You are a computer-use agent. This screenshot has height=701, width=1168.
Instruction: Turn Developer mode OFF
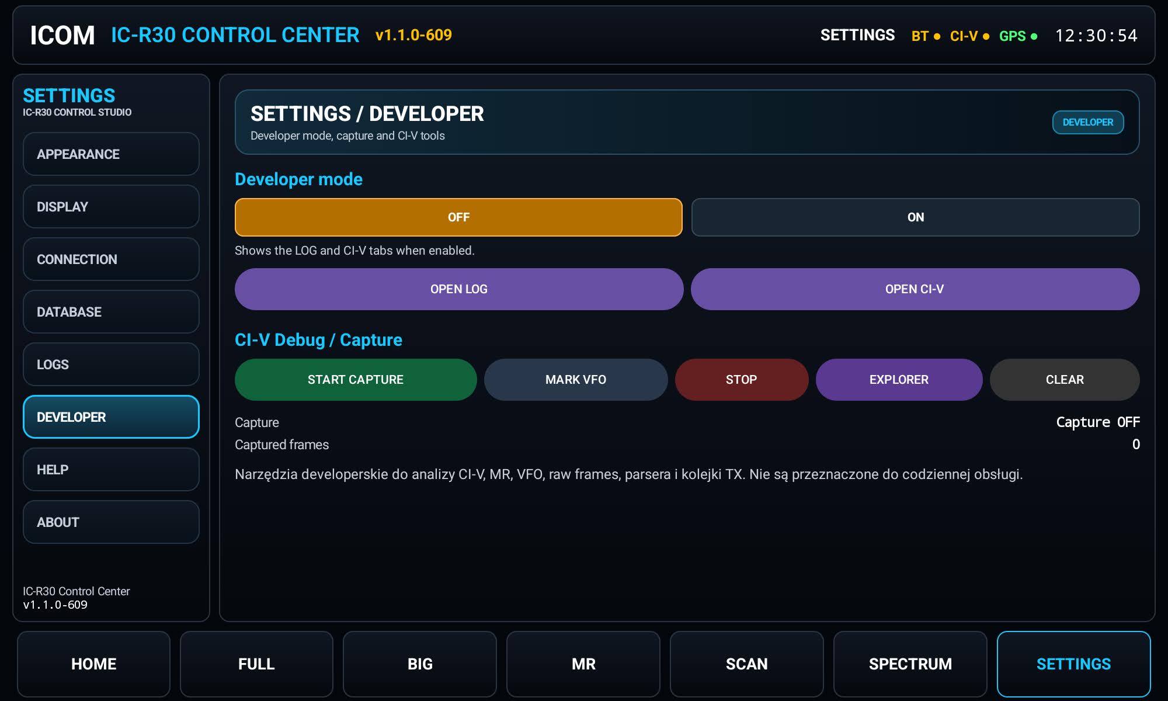tap(458, 217)
